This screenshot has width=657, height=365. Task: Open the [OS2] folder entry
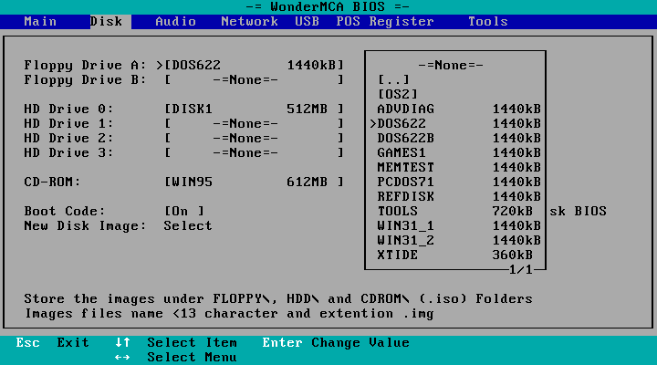tap(398, 95)
